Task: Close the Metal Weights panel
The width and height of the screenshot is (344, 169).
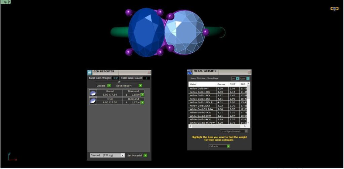Action: coord(249,72)
